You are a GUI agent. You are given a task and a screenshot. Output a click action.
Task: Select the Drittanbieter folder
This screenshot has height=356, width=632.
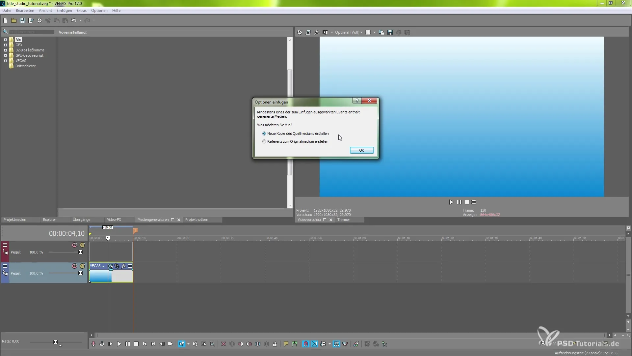pyautogui.click(x=25, y=66)
